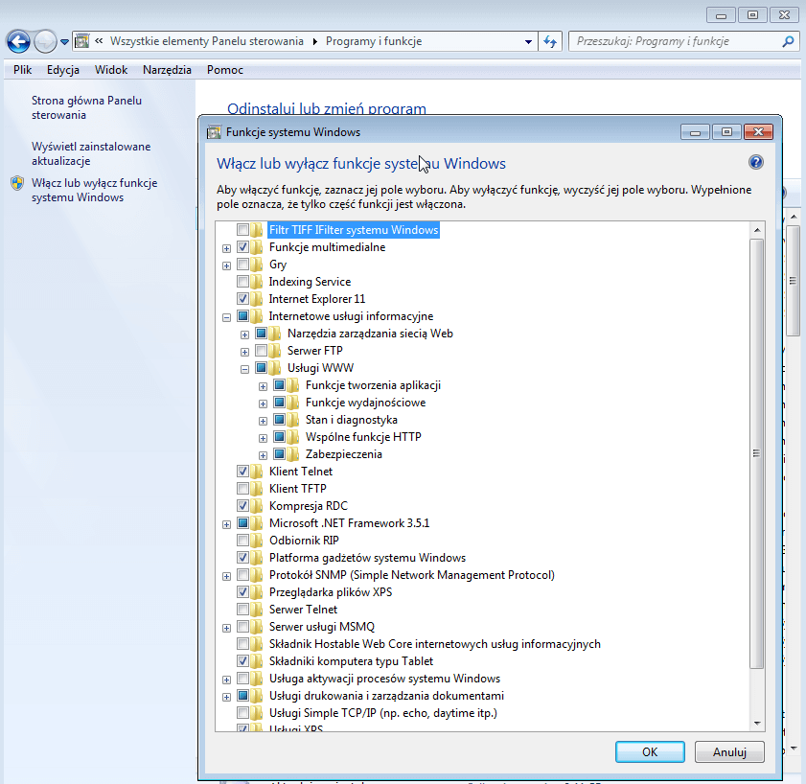This screenshot has width=806, height=784.
Task: Click the search magnifier icon
Action: coord(788,41)
